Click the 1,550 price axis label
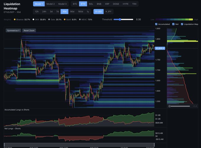 158,102
